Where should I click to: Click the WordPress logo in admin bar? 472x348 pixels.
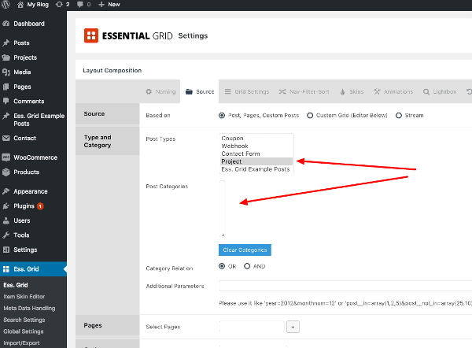[6, 4]
